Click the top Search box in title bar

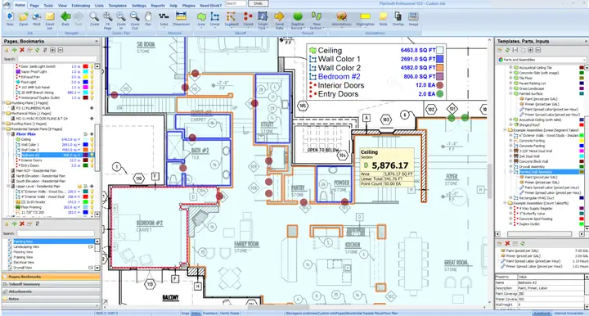(236, 3)
